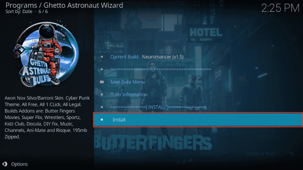
Task: Click the Butterfingers banner graphic
Action: 153,143
